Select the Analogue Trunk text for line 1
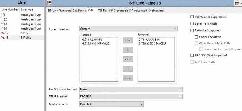Image resolution: width=242 pixels, height=111 pixels. (31, 15)
